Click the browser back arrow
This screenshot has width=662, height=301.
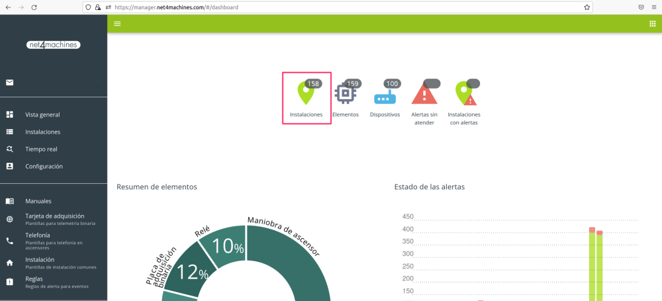click(9, 7)
